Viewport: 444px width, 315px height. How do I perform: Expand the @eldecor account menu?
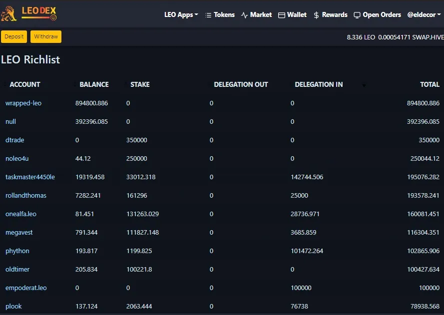(x=424, y=14)
